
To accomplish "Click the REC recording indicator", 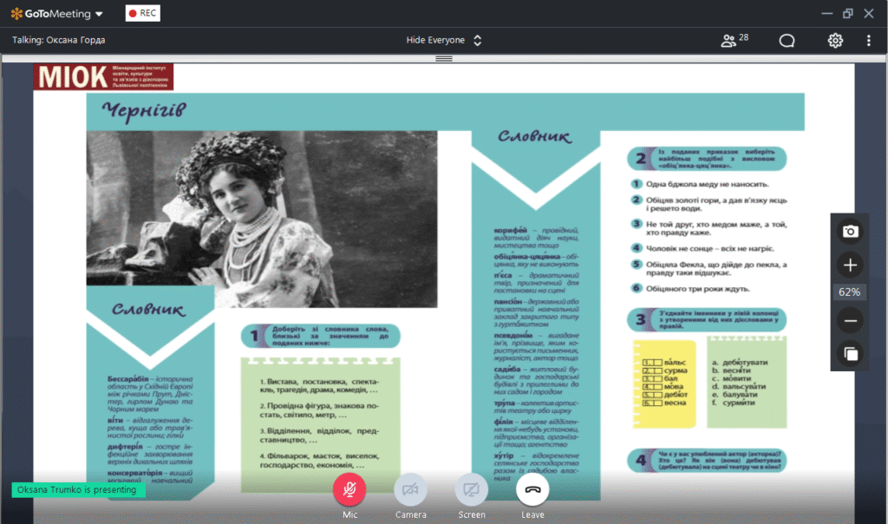I will 142,13.
